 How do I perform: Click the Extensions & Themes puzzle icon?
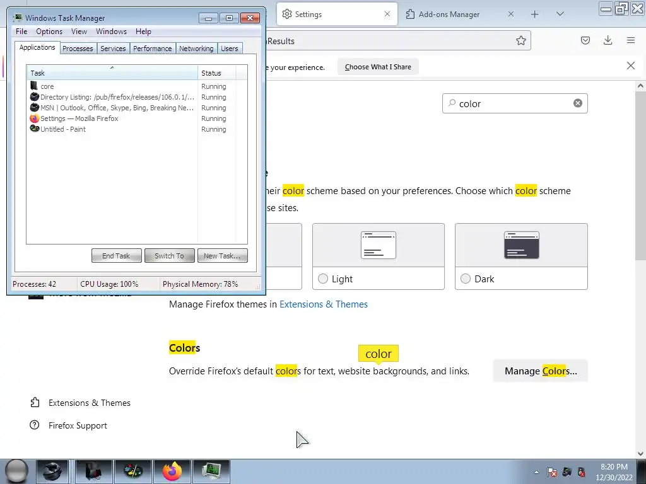tap(35, 402)
